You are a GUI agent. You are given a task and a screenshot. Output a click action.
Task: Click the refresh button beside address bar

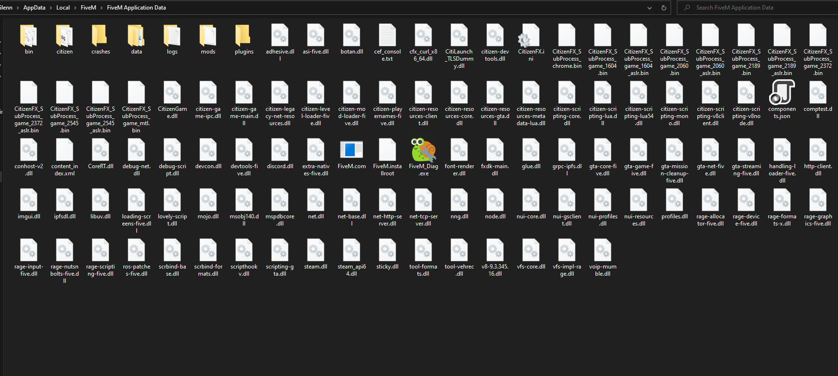pos(663,8)
